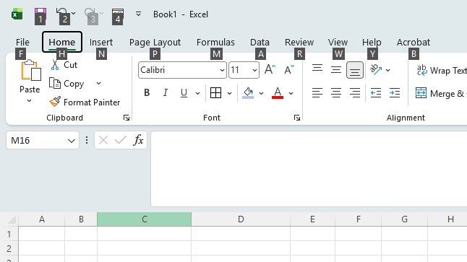This screenshot has width=467, height=262.
Task: Open the Data tab
Action: (260, 43)
